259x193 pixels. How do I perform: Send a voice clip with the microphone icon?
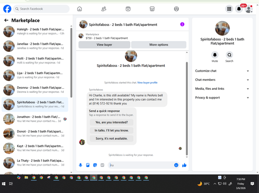pos(80,165)
